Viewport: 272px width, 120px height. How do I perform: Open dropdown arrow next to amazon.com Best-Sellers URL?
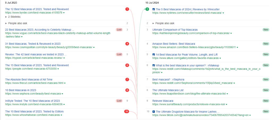pos(237,47)
